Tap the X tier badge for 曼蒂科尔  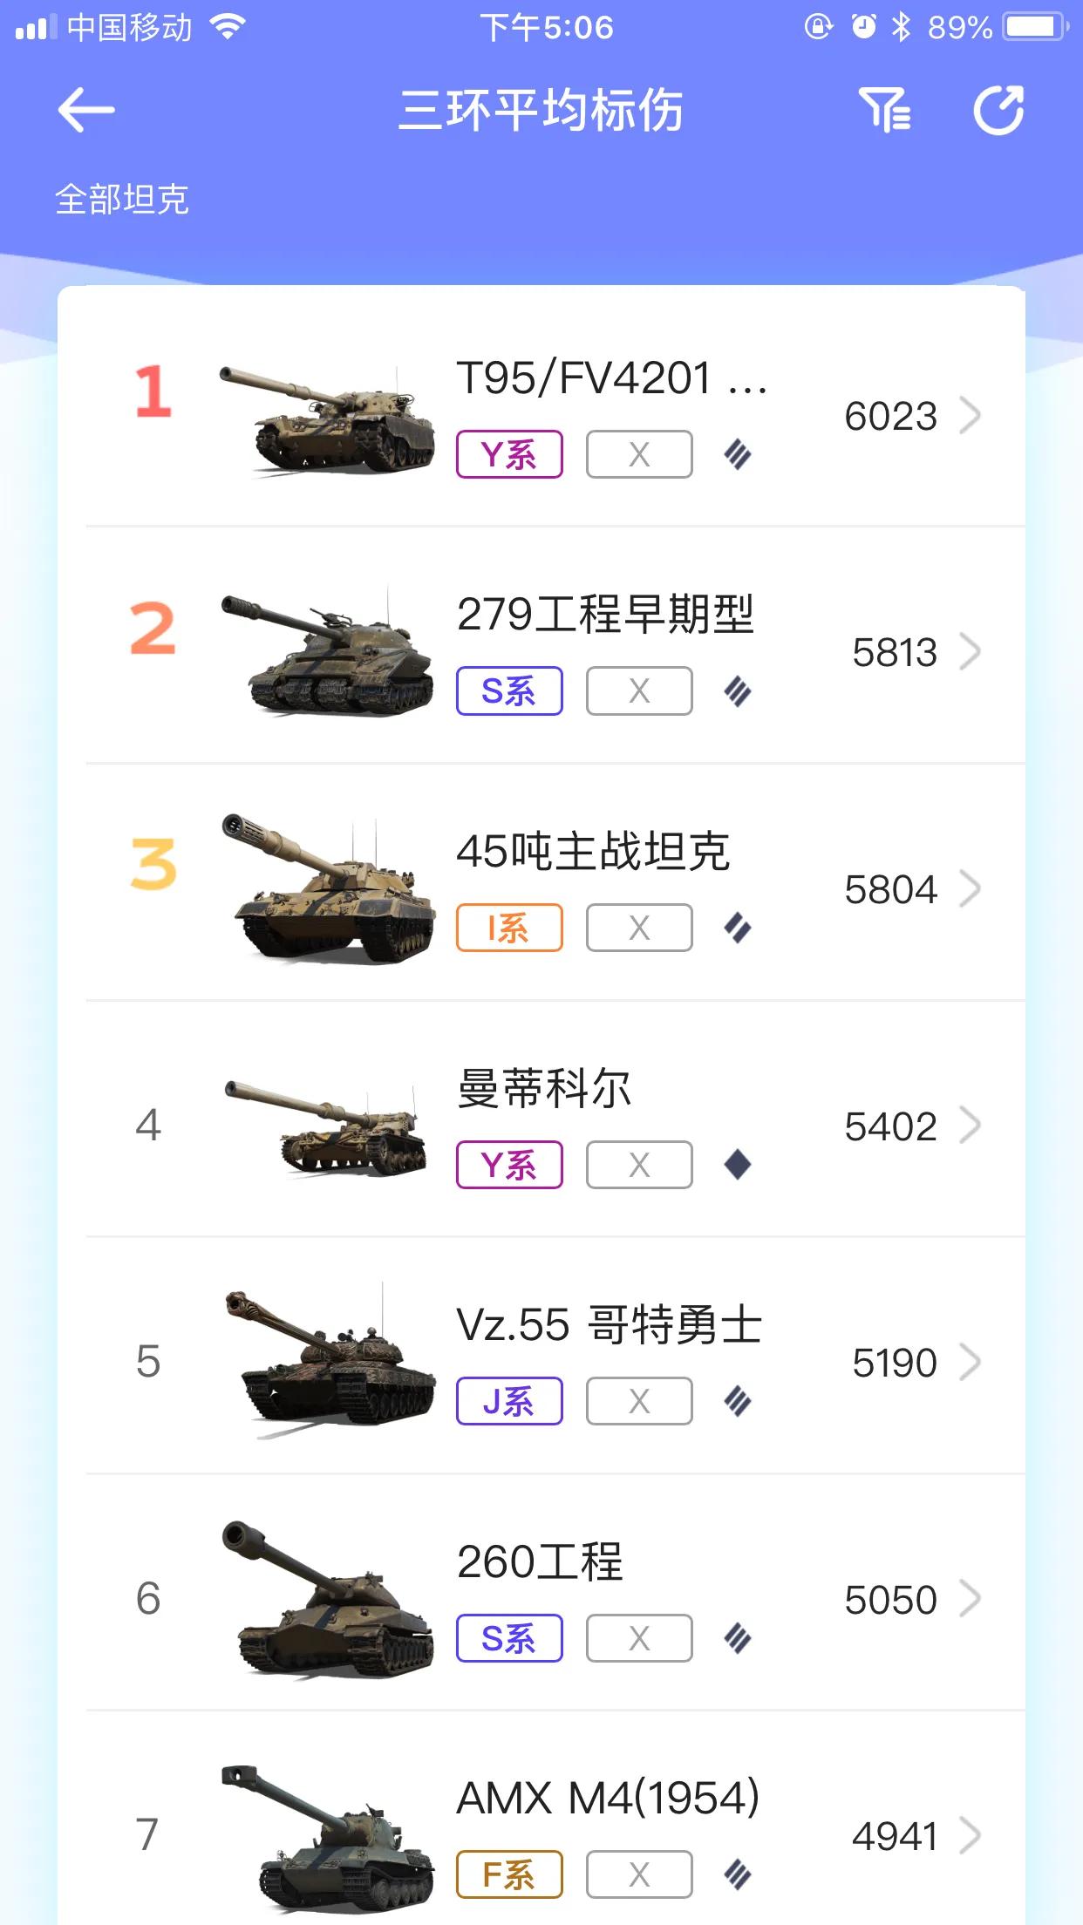tap(639, 1165)
